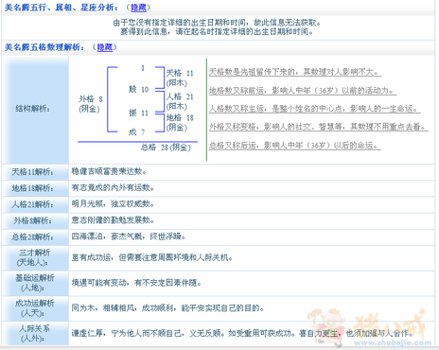
Task: Click the notice 由于您没有指定详细的出生日期和时间
Action: pyautogui.click(x=217, y=23)
